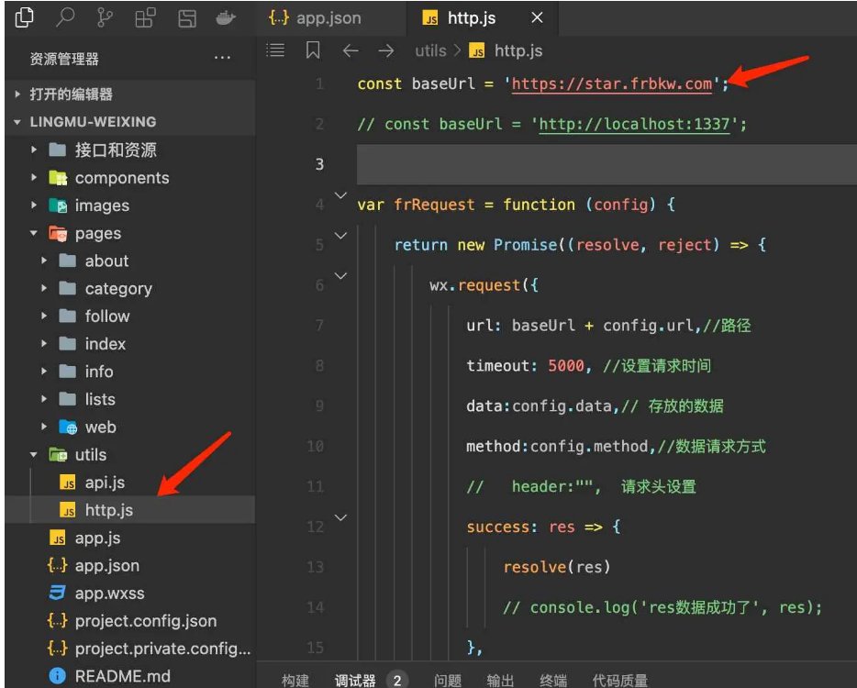The width and height of the screenshot is (857, 688).
Task: Switch to the 代码质量 panel tab
Action: pos(619,681)
